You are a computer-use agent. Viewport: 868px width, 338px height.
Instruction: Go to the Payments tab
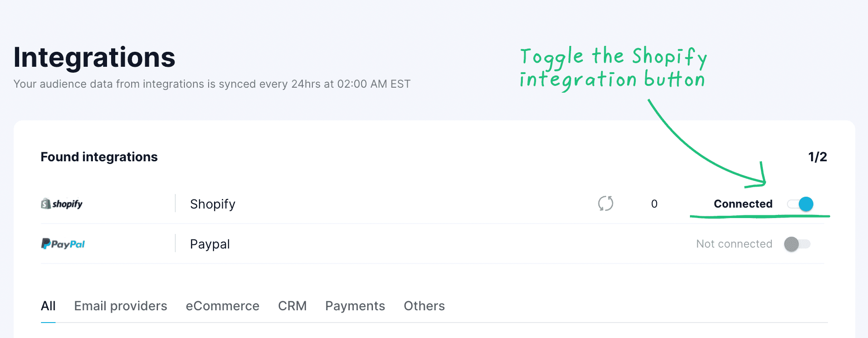pos(355,306)
